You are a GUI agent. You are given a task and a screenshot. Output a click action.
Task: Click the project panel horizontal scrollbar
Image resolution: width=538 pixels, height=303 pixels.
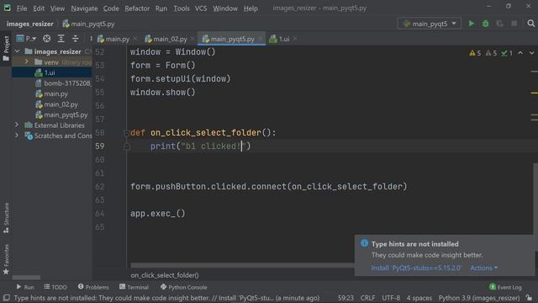[26, 277]
